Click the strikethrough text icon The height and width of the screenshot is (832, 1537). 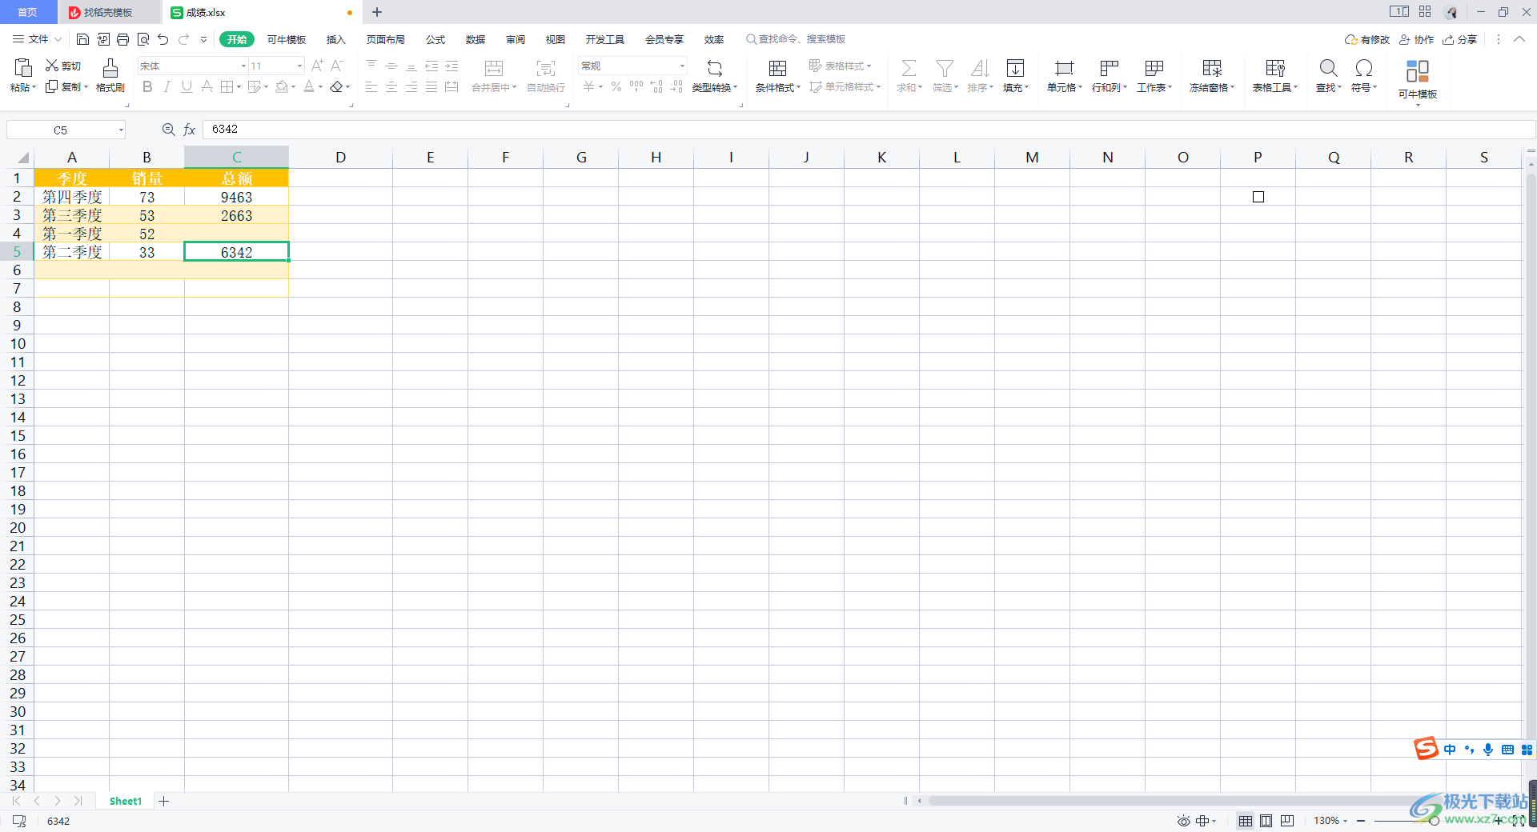pyautogui.click(x=207, y=86)
